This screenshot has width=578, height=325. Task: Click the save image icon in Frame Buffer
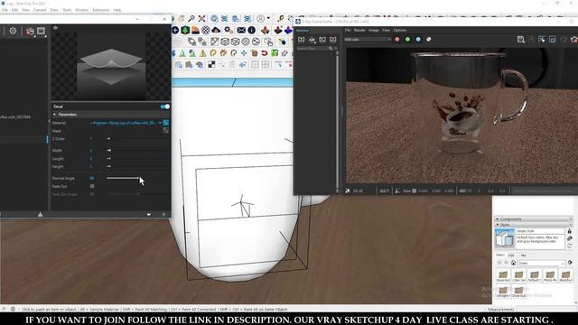pos(521,40)
